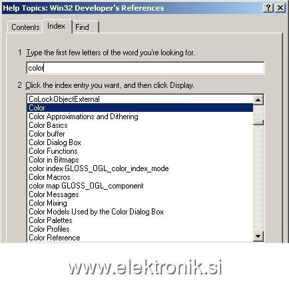Open the Find tab
289x281 pixels.
[85, 27]
